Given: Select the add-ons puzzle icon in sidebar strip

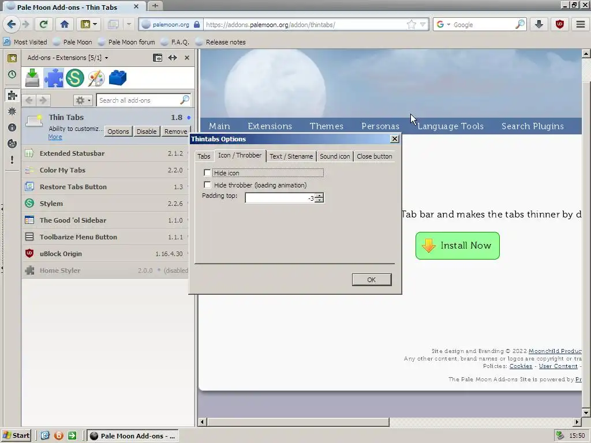Looking at the screenshot, I should 12,95.
